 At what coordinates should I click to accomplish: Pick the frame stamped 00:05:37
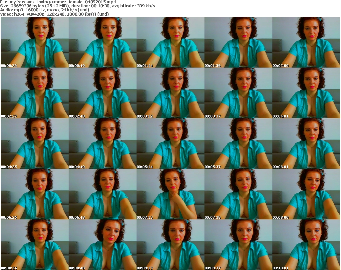[x=238, y=143]
